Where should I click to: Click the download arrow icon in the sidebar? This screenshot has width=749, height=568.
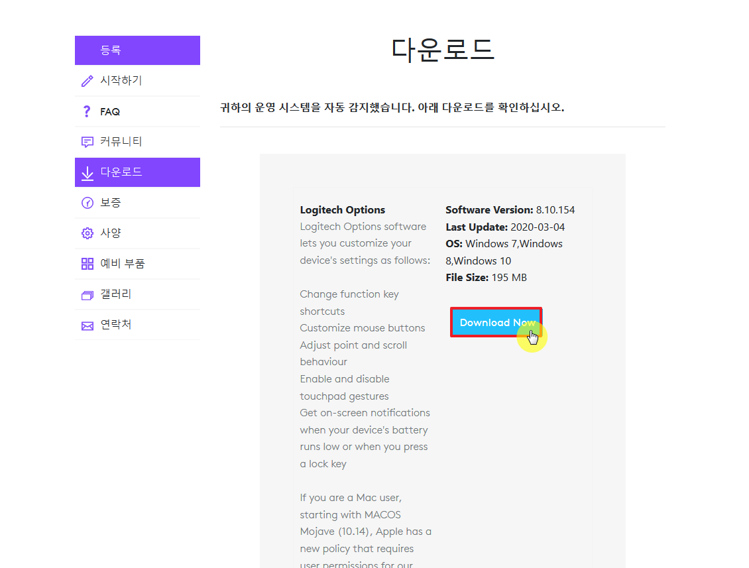point(87,173)
